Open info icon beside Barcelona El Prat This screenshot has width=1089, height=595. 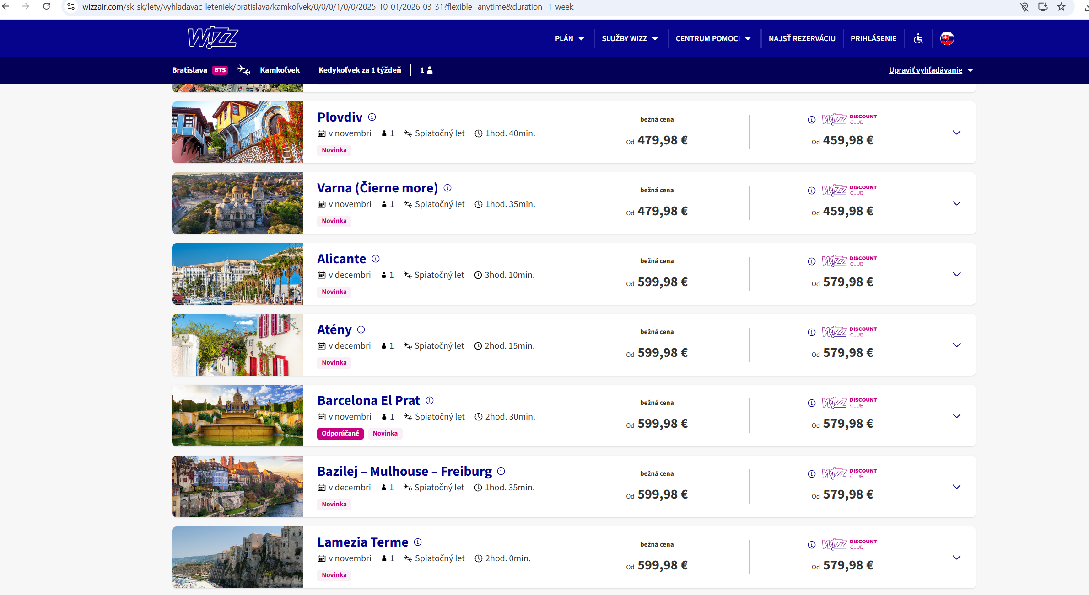[430, 400]
